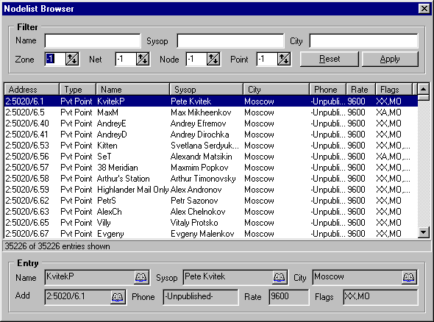Viewport: 434px width, 322px height.
Task: Reset the filter with the Reset button
Action: 330,59
